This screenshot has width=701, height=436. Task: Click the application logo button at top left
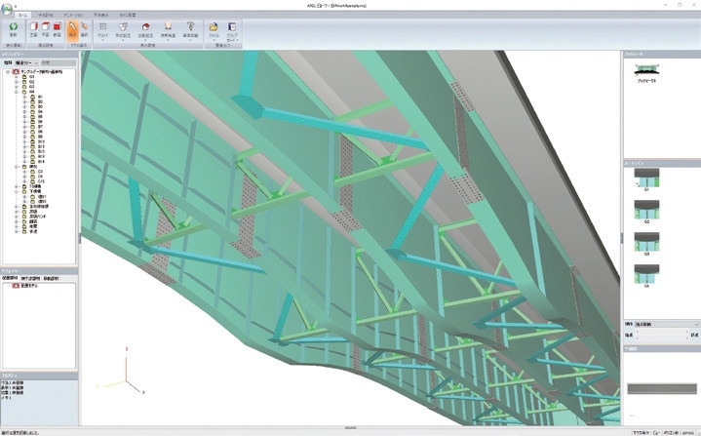click(8, 6)
